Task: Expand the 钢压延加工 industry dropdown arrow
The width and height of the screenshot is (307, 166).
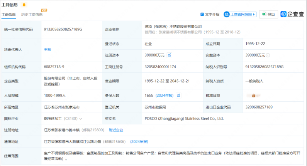Action: [81, 119]
